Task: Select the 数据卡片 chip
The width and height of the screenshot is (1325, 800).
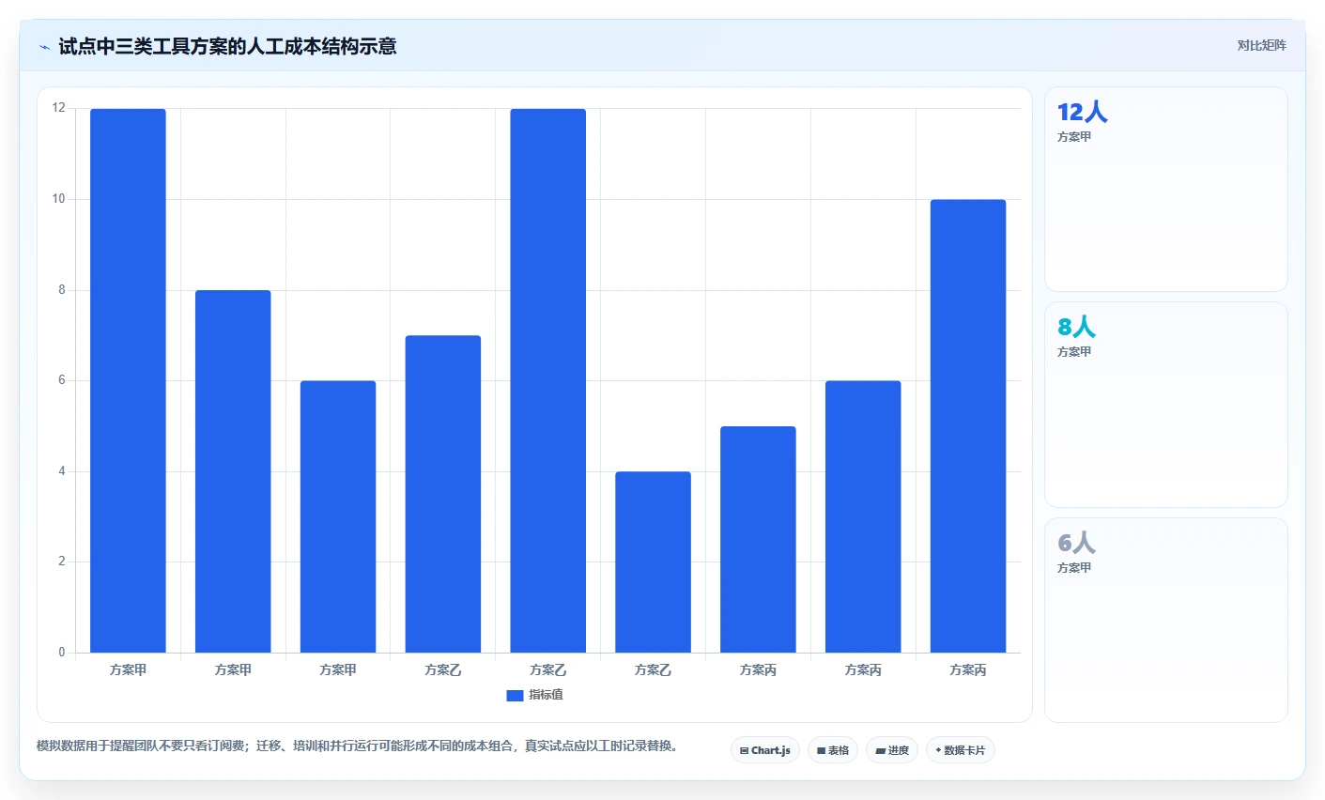Action: click(960, 750)
